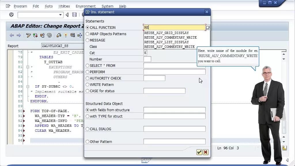
Task: Click the CASE for status input field
Action: [x=164, y=91]
